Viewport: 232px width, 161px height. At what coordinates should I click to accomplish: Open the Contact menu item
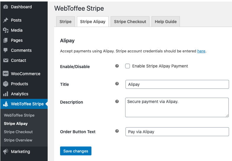coord(24,60)
